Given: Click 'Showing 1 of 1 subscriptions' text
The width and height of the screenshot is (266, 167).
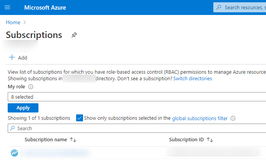Looking at the screenshot, I should [x=39, y=118].
